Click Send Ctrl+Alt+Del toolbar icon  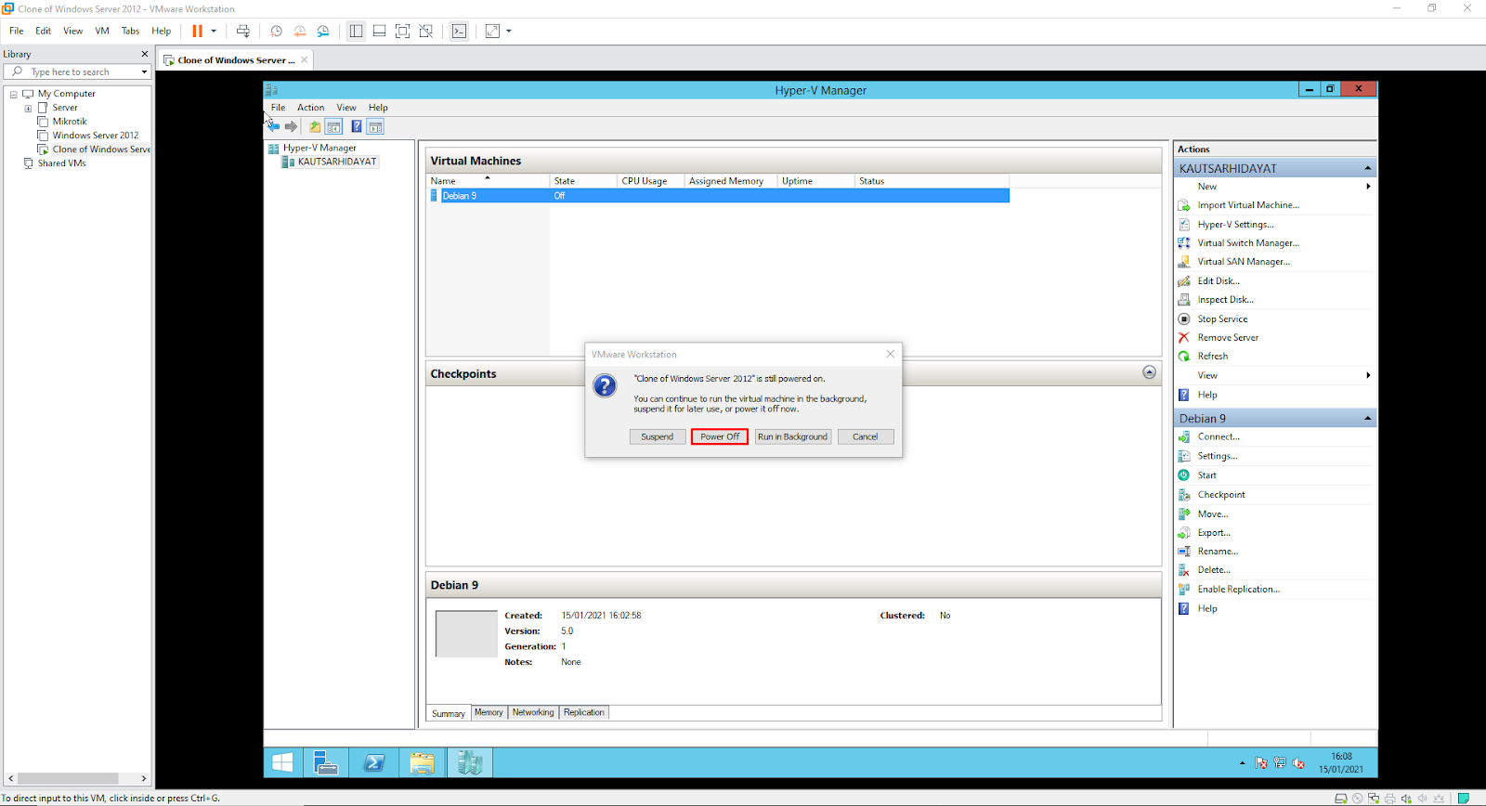(x=243, y=31)
